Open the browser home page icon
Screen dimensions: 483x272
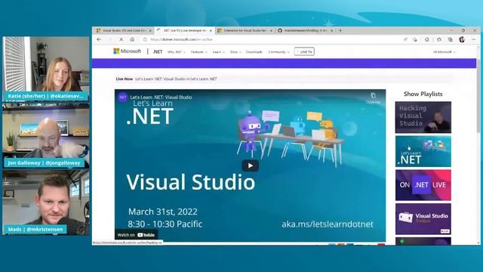[x=132, y=39]
